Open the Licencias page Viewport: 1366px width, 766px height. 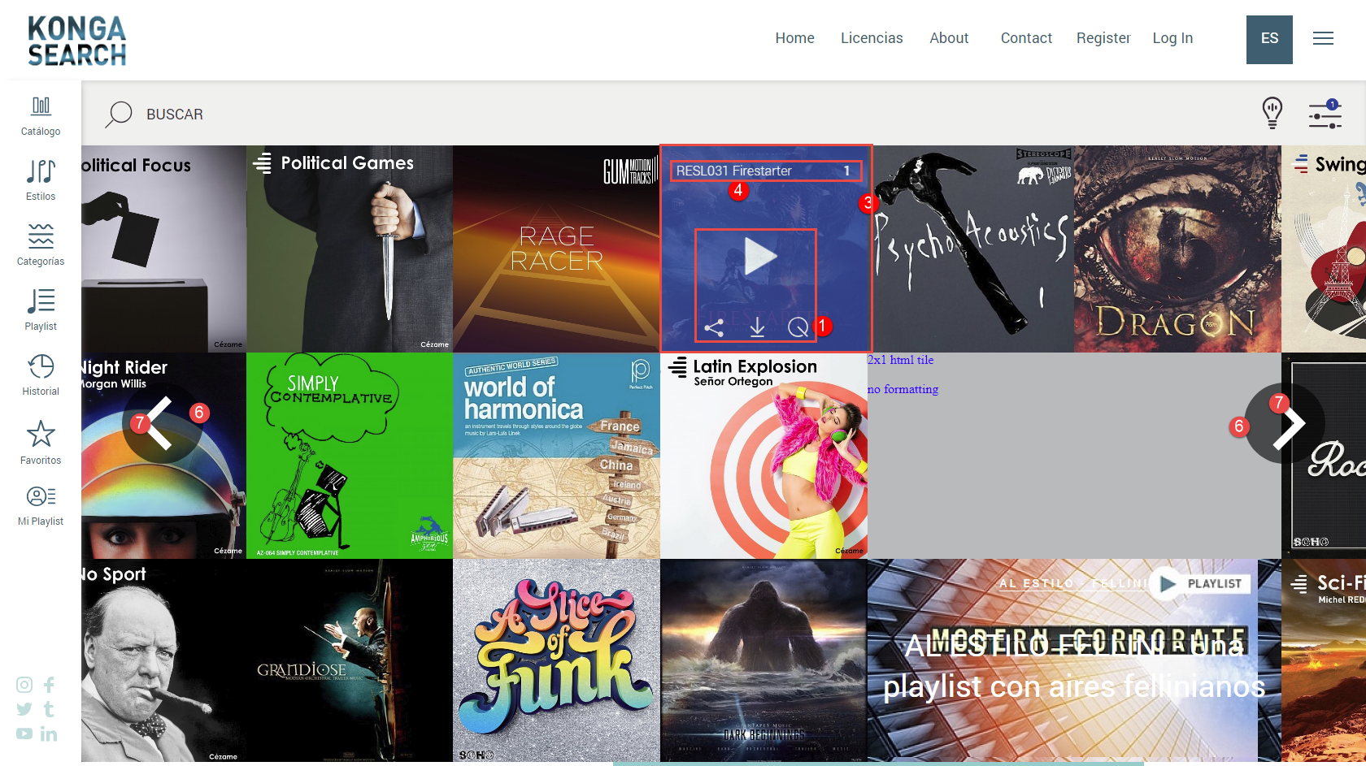[872, 38]
